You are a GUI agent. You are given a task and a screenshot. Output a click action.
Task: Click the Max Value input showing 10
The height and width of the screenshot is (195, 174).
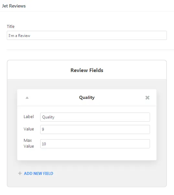point(95,144)
